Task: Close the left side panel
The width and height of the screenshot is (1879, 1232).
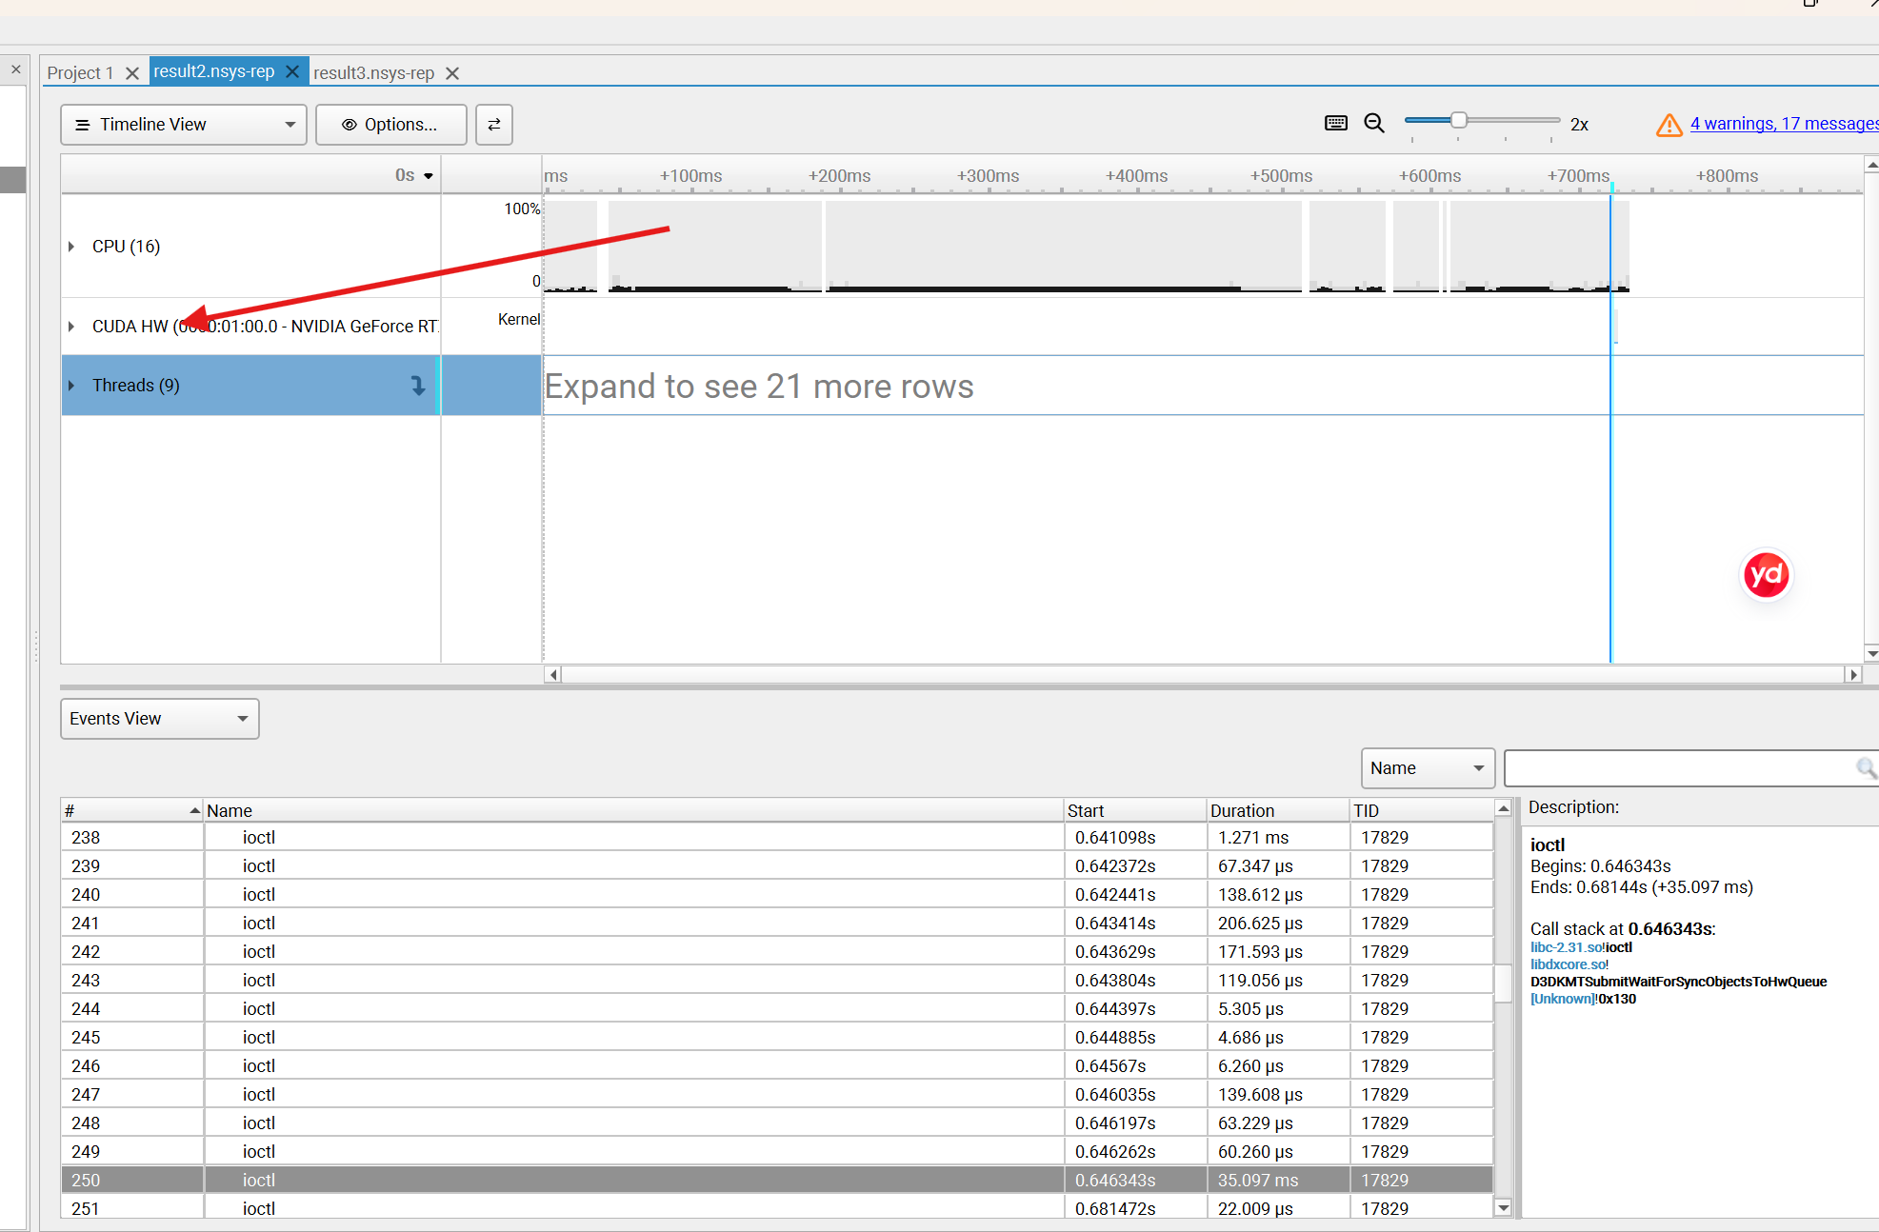Action: pyautogui.click(x=15, y=70)
